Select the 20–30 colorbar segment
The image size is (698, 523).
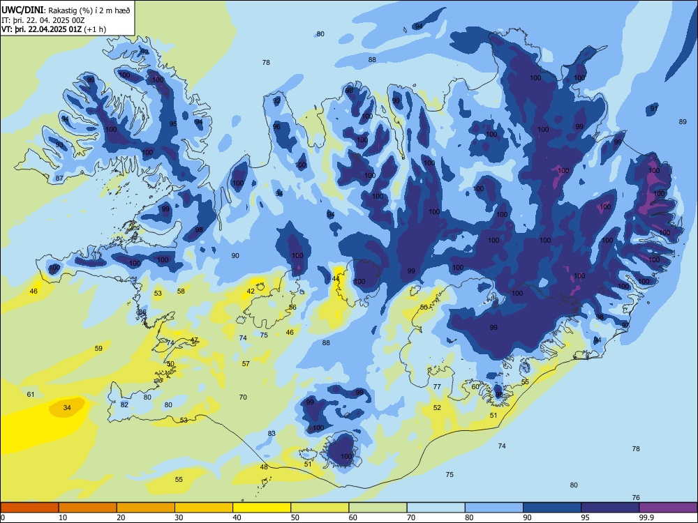pos(146,508)
